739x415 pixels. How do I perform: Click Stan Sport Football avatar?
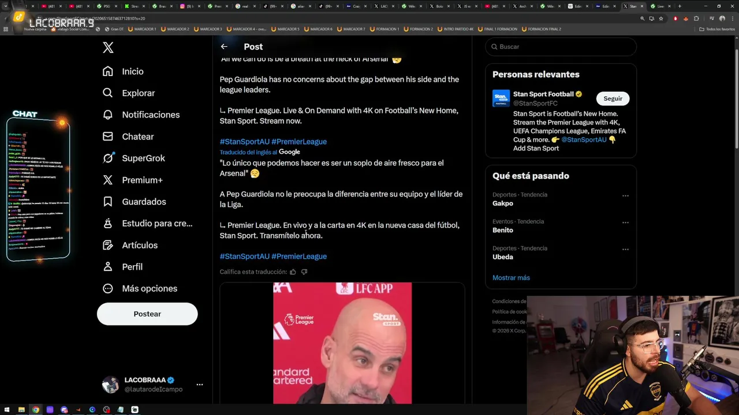pos(501,98)
